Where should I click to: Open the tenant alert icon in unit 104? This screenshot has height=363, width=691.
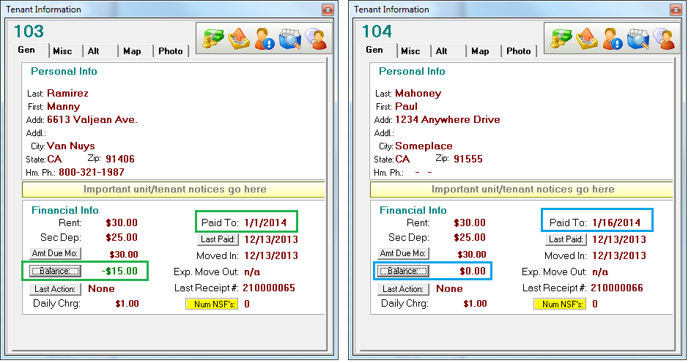pos(613,39)
